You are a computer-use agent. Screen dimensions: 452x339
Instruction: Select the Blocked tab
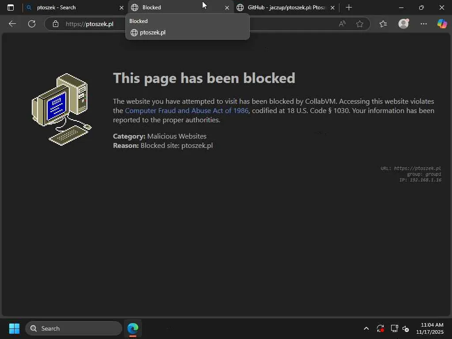(x=180, y=8)
